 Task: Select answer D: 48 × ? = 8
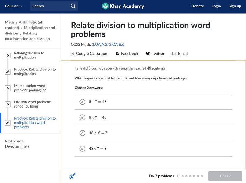tap(153, 149)
